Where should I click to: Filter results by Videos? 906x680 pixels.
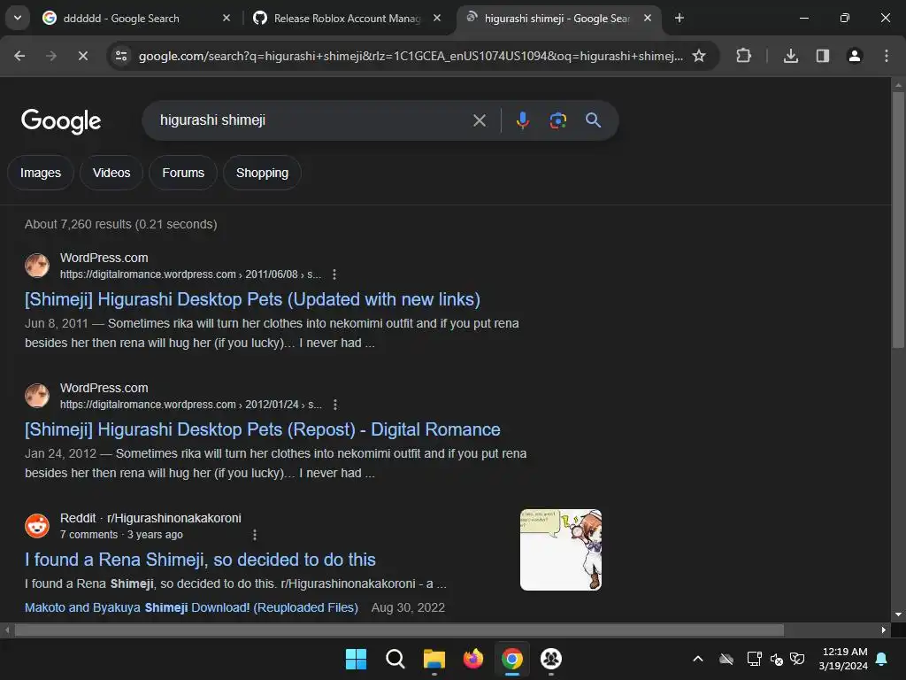tap(111, 173)
